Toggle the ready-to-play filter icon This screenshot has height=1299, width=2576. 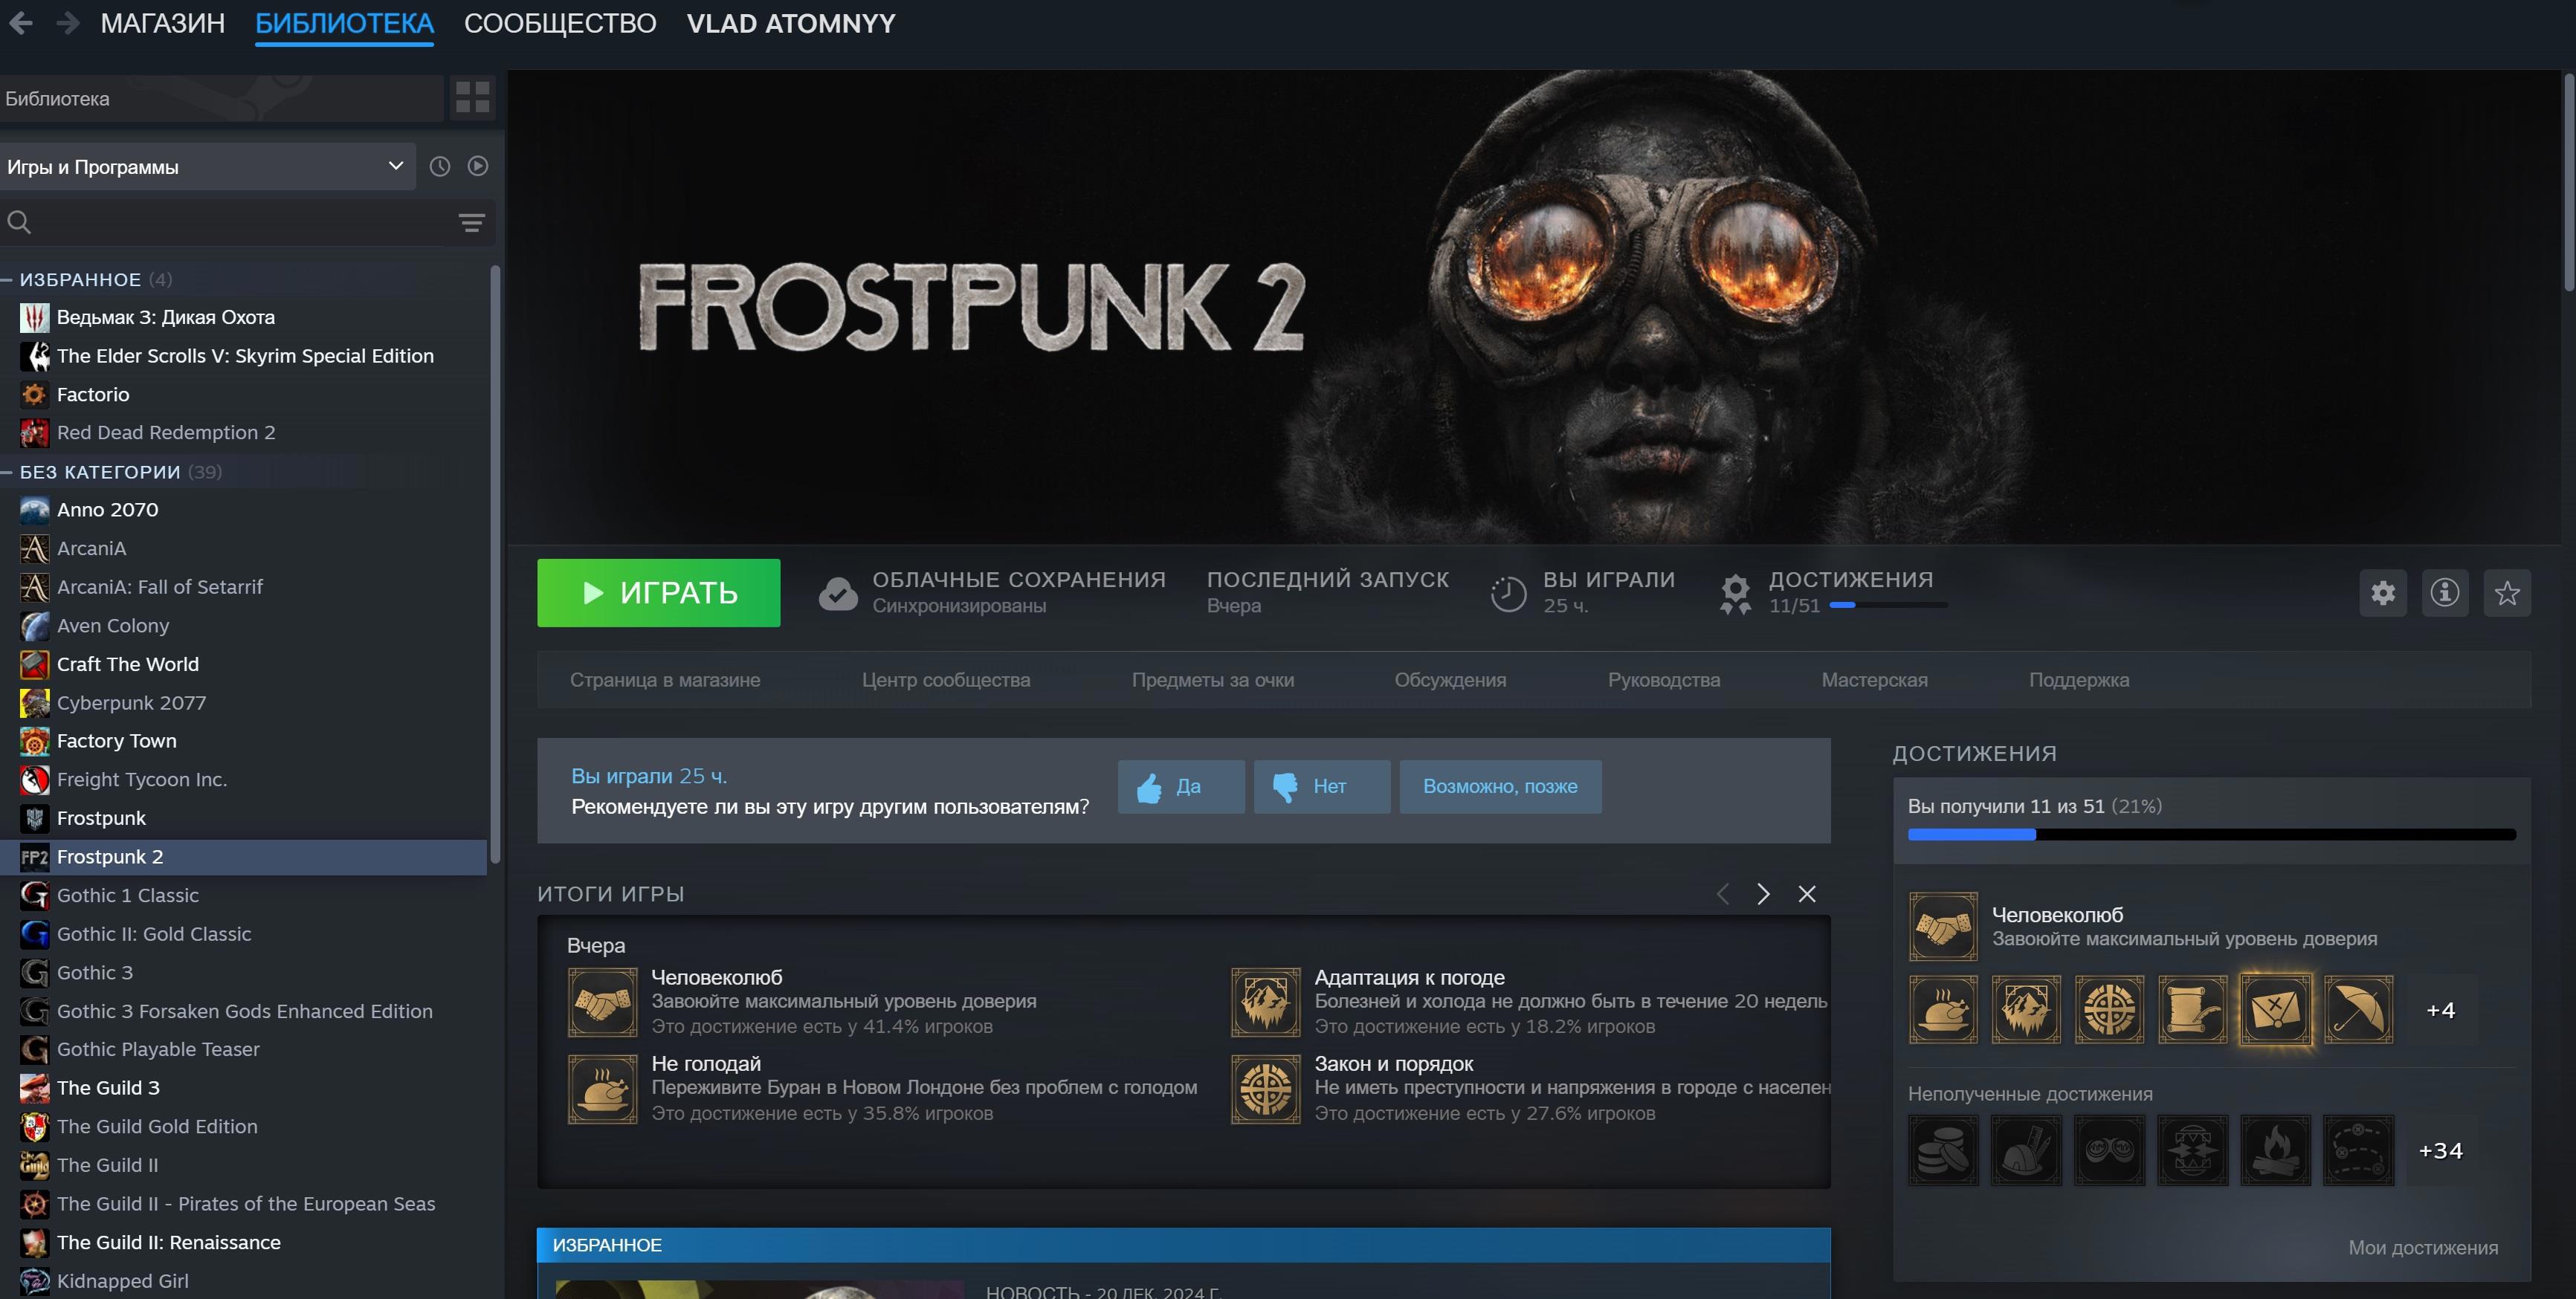point(478,167)
